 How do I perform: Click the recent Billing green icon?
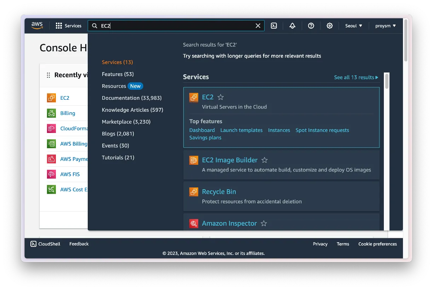[51, 113]
